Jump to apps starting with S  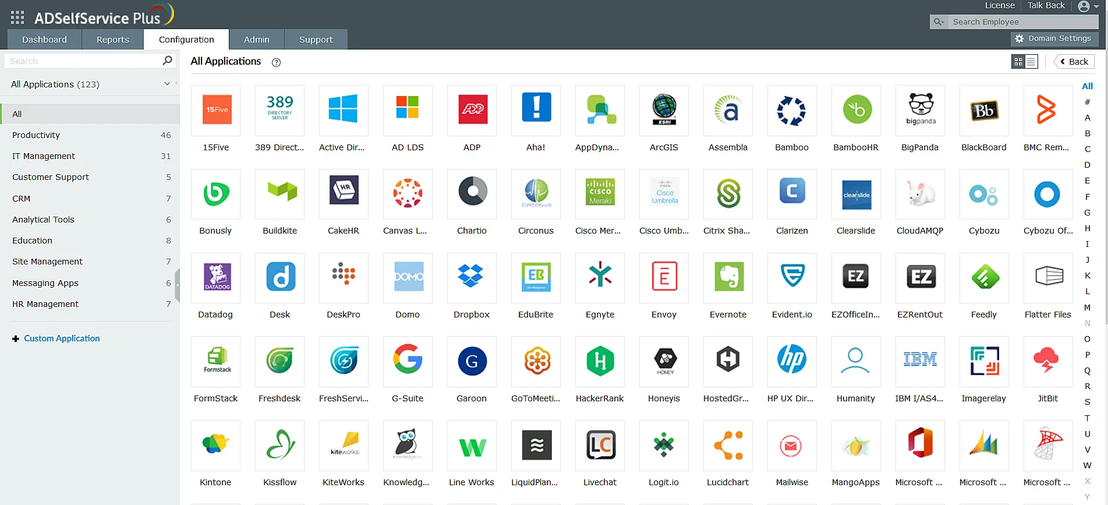point(1087,402)
